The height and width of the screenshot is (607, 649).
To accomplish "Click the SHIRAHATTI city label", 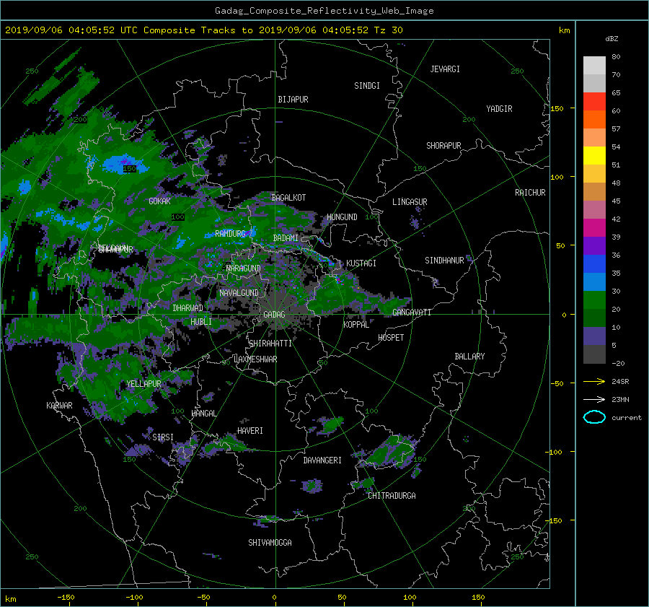I will click(x=270, y=344).
